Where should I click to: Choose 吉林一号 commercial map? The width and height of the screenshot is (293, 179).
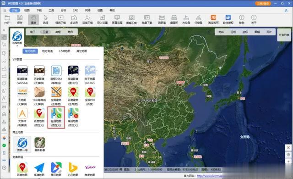pos(22,145)
